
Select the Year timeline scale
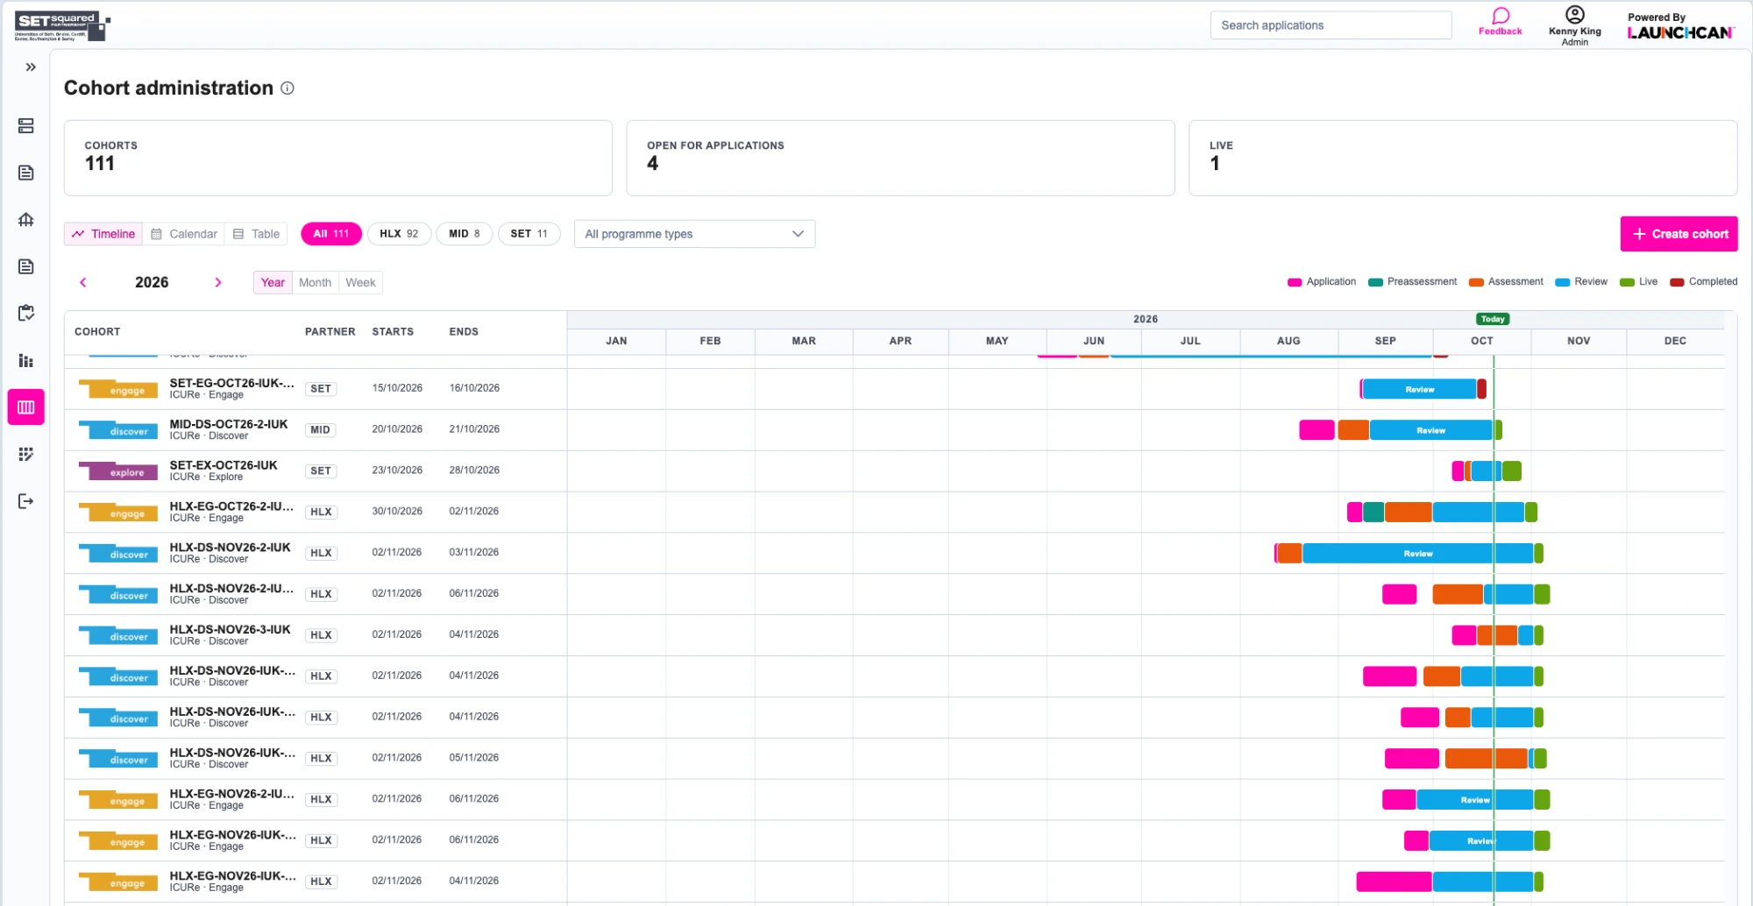(273, 282)
